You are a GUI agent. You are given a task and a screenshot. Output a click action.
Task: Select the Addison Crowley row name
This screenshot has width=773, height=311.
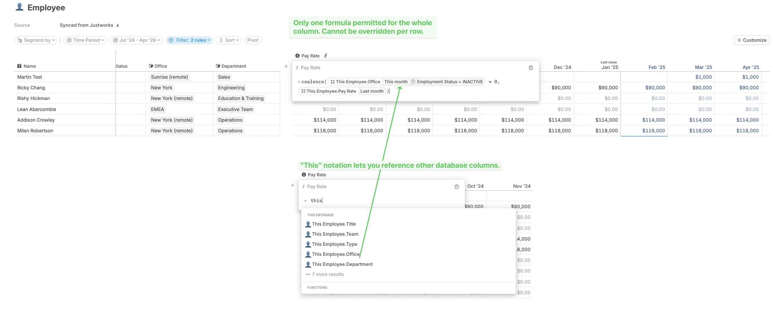tap(36, 120)
